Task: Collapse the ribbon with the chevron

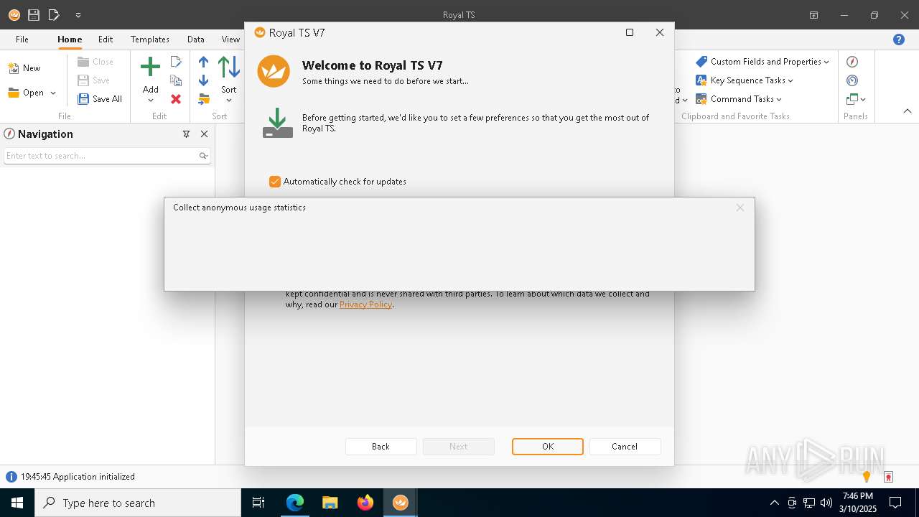Action: tap(908, 111)
